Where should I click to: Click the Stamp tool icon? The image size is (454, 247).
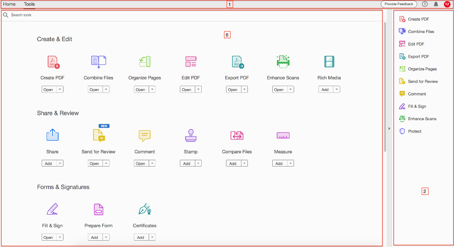[190, 135]
